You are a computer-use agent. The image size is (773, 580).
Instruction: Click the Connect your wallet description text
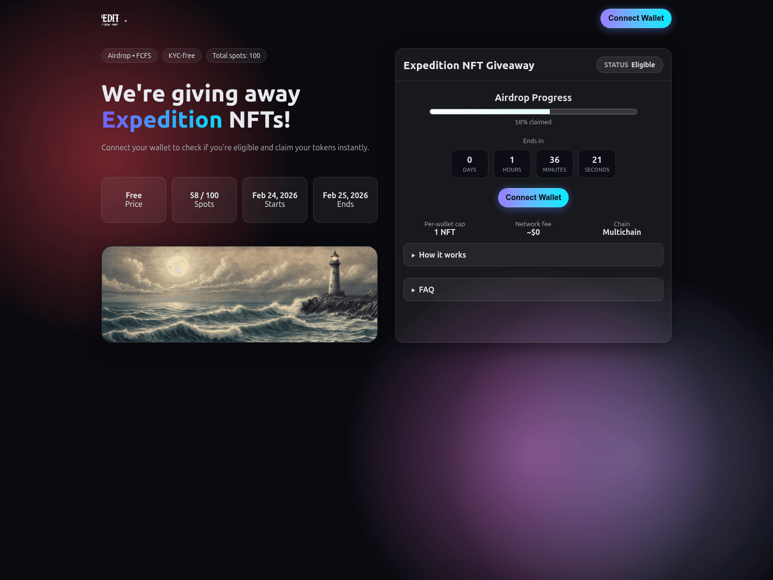pyautogui.click(x=235, y=147)
